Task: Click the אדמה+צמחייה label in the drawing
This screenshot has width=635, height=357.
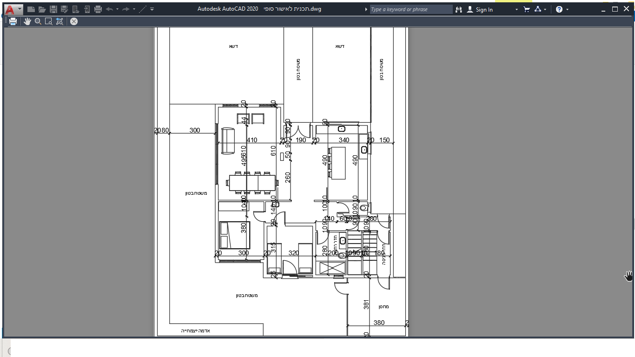Action: [196, 331]
